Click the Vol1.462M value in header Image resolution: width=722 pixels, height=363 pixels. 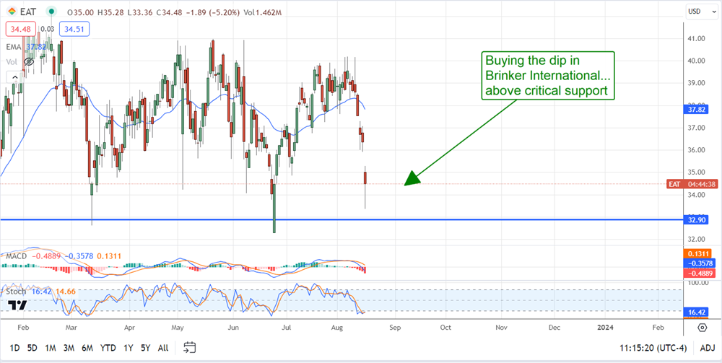[264, 12]
